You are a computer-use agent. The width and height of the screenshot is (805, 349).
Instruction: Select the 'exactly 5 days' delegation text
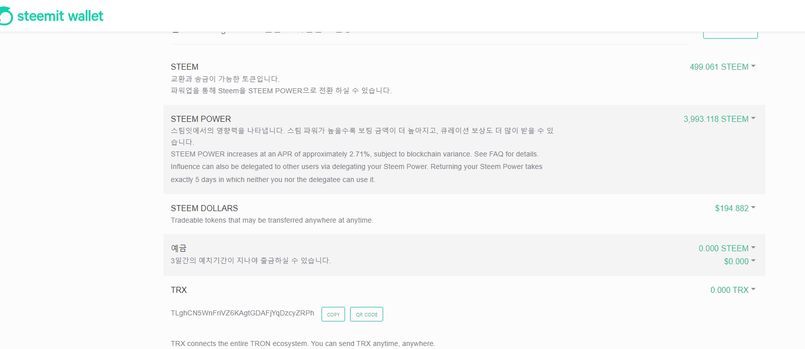(x=273, y=180)
